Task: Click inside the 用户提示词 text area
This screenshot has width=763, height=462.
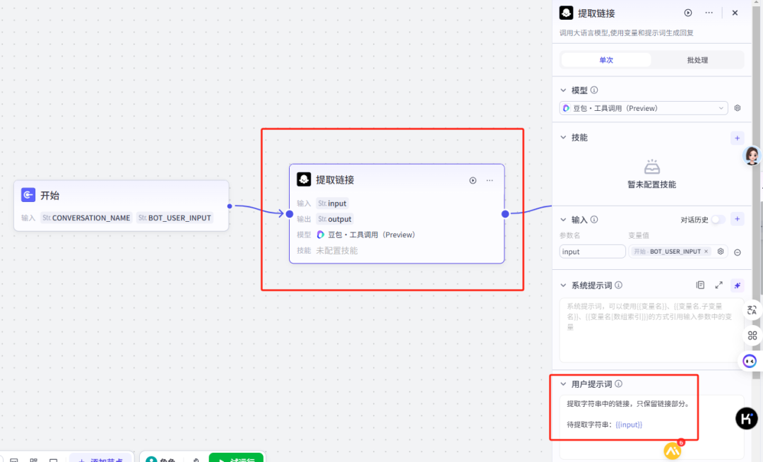Action: (x=651, y=427)
